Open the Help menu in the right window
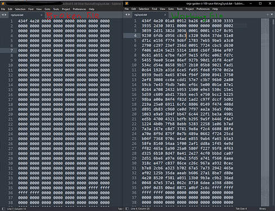Image resolution: width=275 pixels, height=211 pixels. coord(215,9)
